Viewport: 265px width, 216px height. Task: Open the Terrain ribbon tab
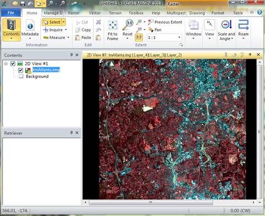click(115, 13)
